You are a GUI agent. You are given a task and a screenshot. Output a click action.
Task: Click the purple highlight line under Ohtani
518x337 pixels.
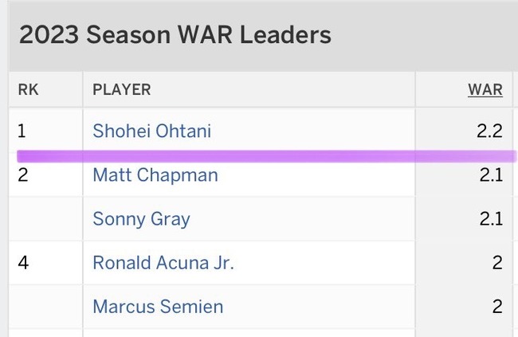point(266,156)
